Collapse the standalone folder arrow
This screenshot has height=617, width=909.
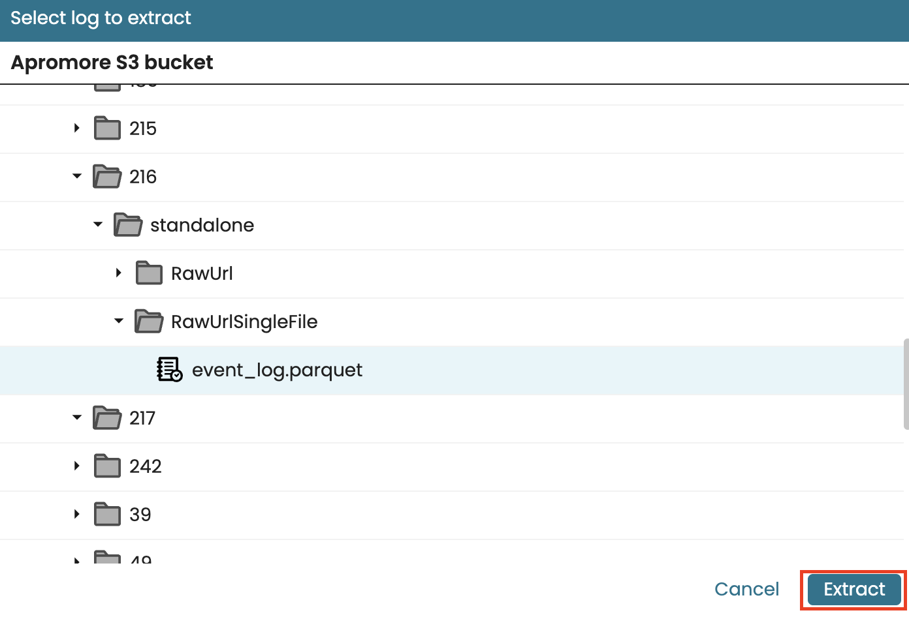click(x=98, y=225)
